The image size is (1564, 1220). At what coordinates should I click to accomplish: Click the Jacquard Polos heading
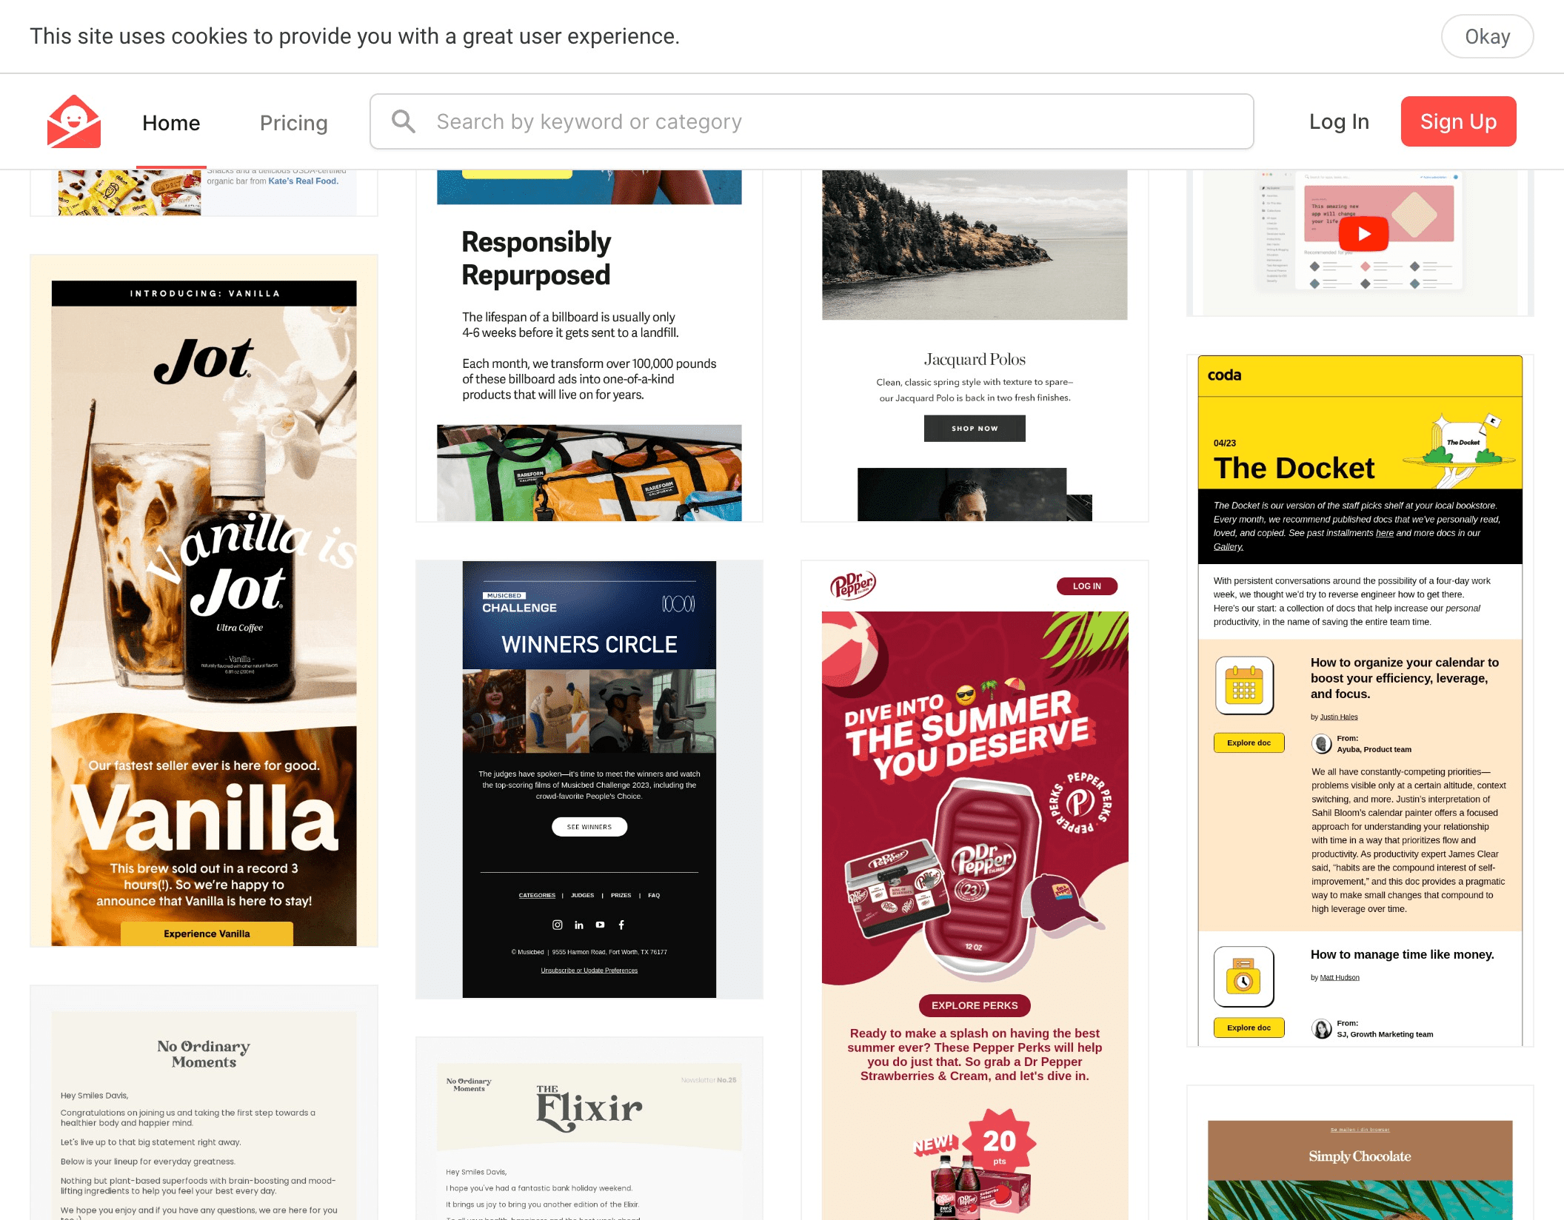975,360
